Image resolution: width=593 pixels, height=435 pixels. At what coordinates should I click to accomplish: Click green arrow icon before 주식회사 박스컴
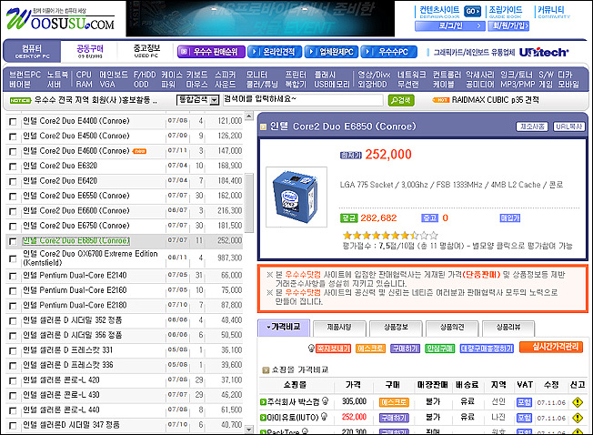(263, 402)
